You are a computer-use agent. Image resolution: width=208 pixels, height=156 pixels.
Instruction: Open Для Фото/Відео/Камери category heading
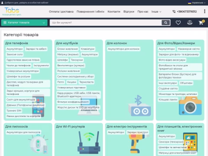click(176, 43)
